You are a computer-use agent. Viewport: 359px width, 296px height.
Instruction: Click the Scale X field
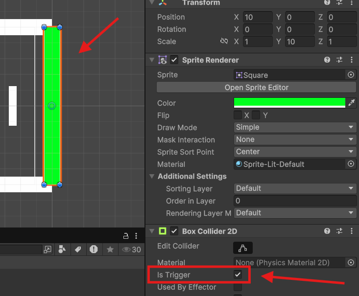click(258, 42)
